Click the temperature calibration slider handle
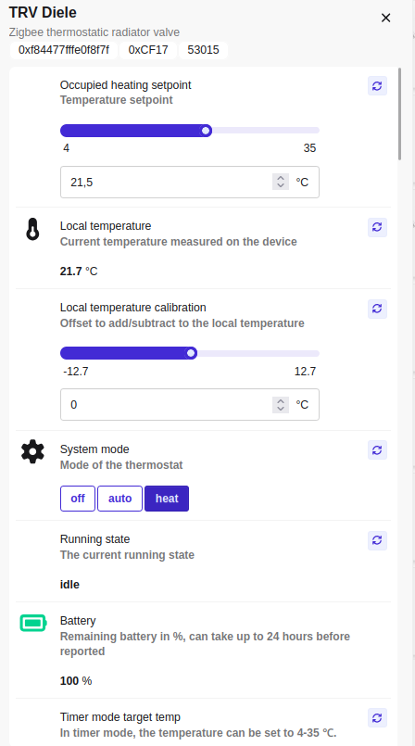The width and height of the screenshot is (415, 746). pos(191,353)
